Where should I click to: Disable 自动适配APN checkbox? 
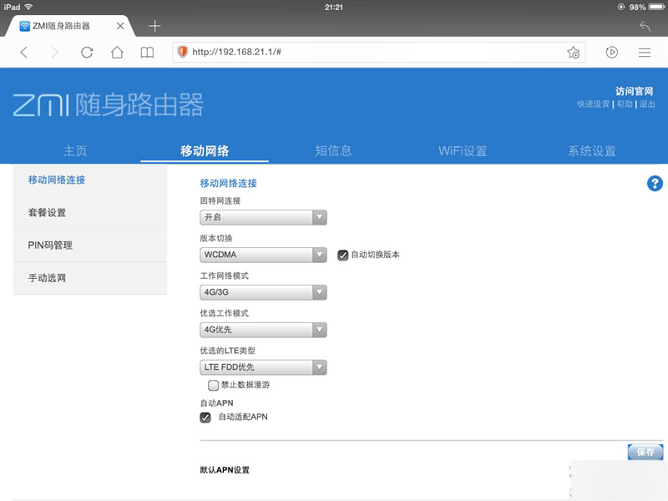[204, 417]
